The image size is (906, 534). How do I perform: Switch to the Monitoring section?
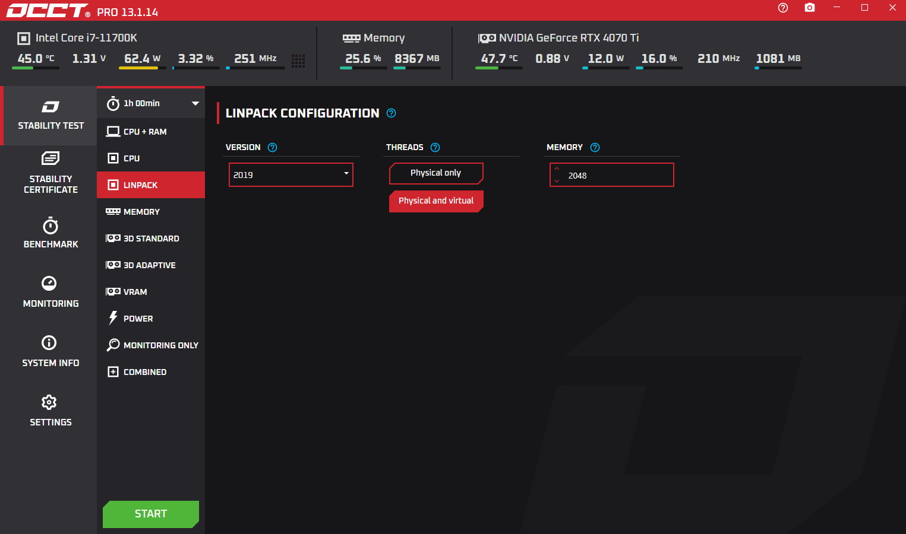[x=50, y=292]
